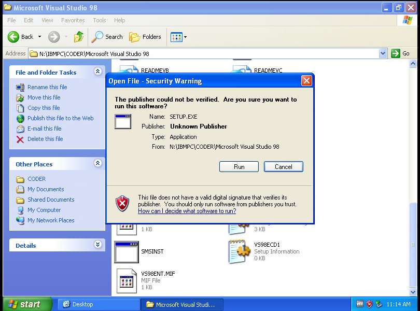The width and height of the screenshot is (420, 311).
Task: Select the SMSINST file icon
Action: 127,252
